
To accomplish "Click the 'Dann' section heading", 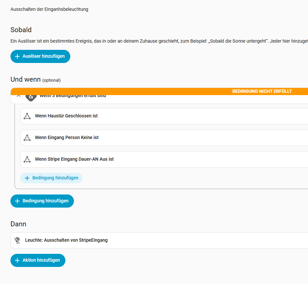I will [x=18, y=224].
